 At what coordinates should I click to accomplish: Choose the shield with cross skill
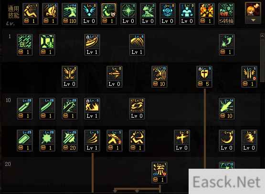coord(204,77)
